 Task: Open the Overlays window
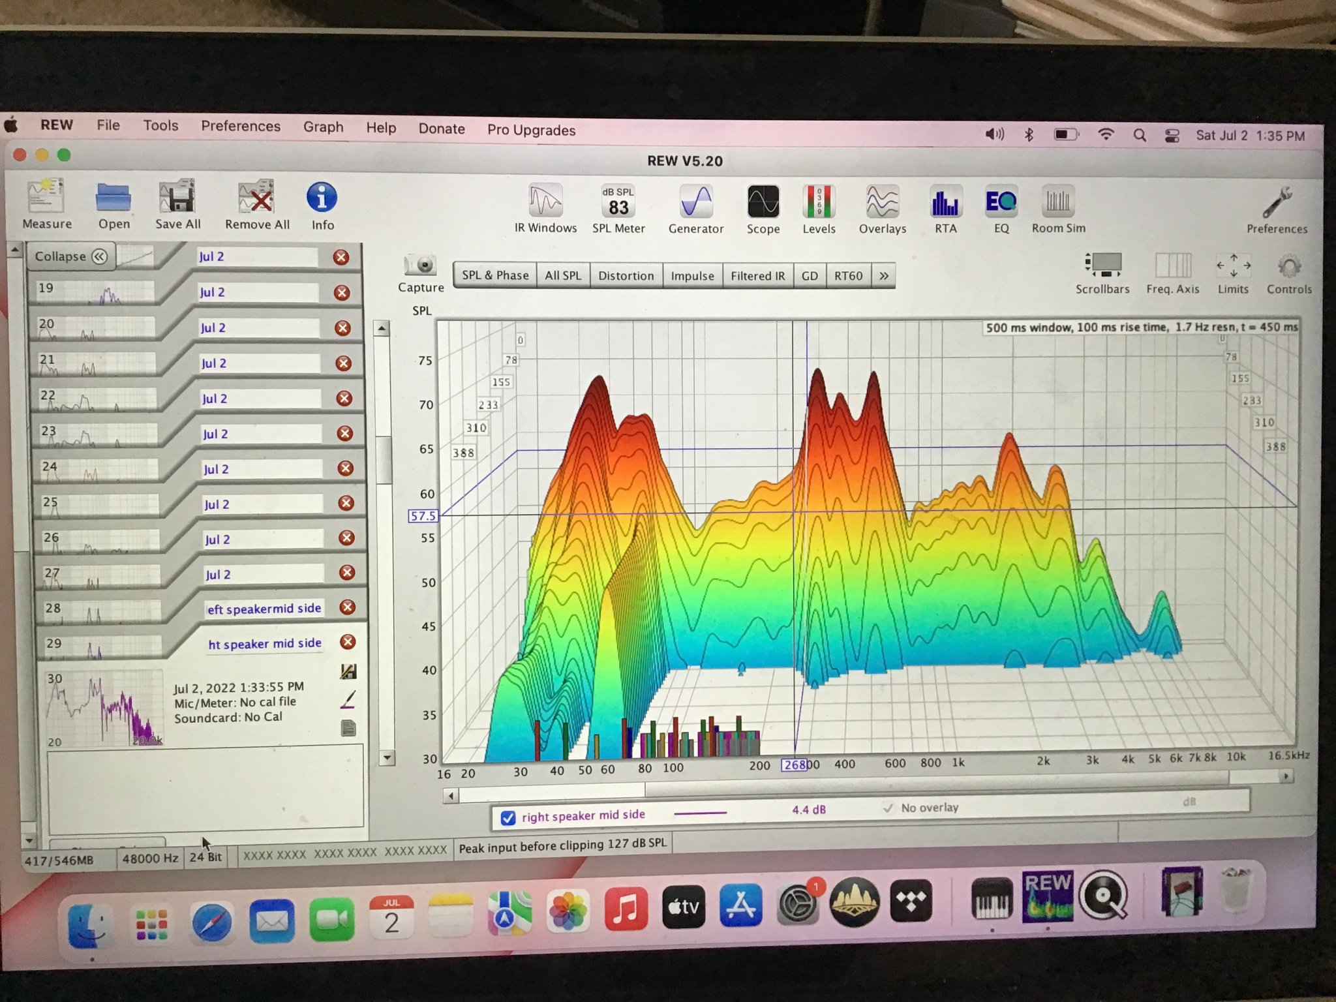[x=883, y=210]
